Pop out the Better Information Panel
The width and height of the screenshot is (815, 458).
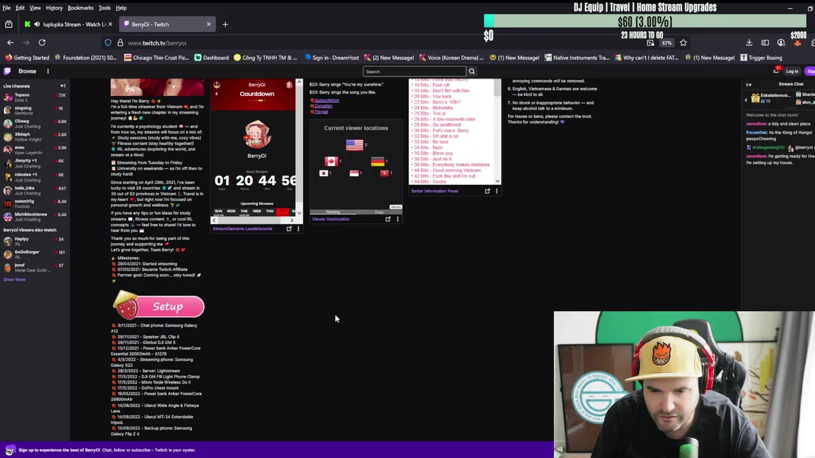point(488,191)
